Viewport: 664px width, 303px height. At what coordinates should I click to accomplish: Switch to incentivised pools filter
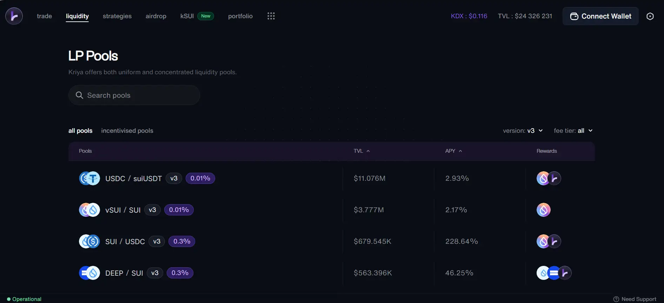point(127,131)
